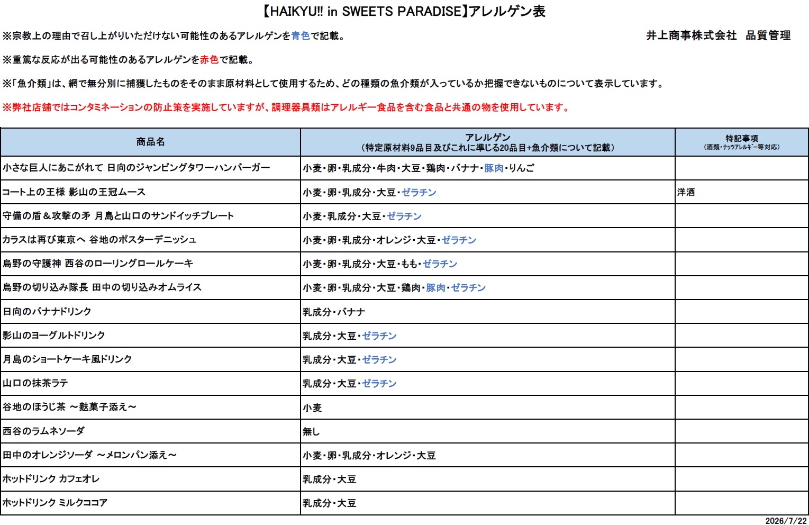Select product name コート上の王様 影山の王冠ムース
The image size is (809, 525).
point(74,192)
